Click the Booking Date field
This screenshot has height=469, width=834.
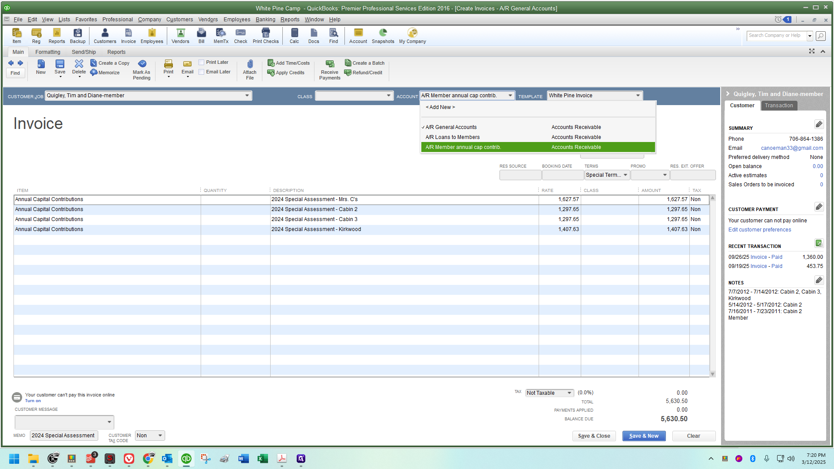pyautogui.click(x=563, y=175)
